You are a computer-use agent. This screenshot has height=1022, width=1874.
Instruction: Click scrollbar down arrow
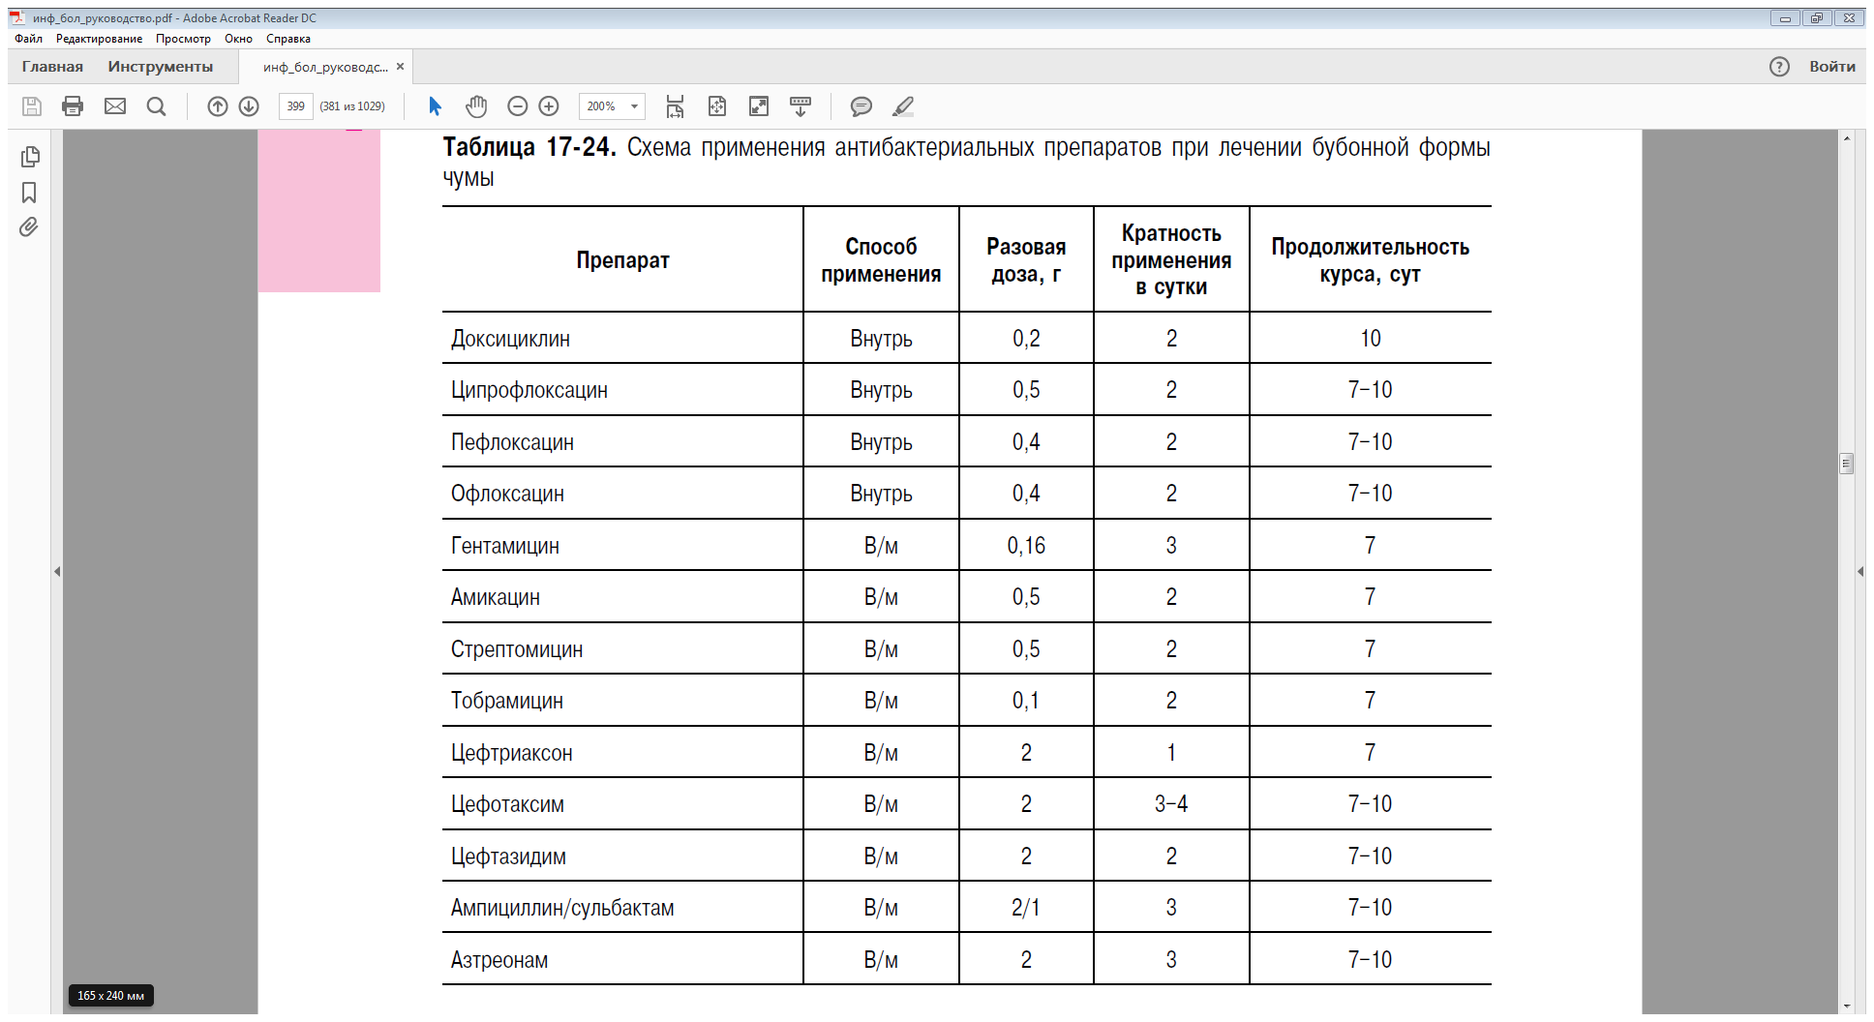click(1846, 1007)
